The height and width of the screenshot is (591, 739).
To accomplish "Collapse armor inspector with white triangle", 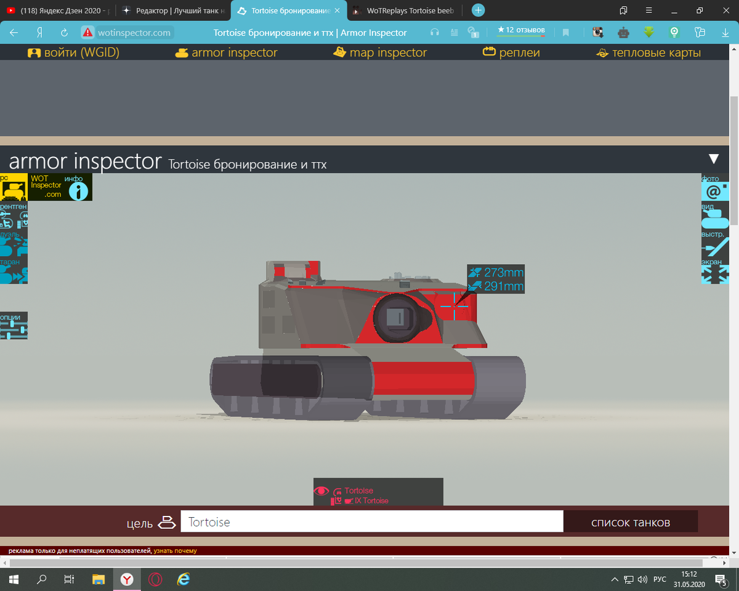I will coord(714,159).
